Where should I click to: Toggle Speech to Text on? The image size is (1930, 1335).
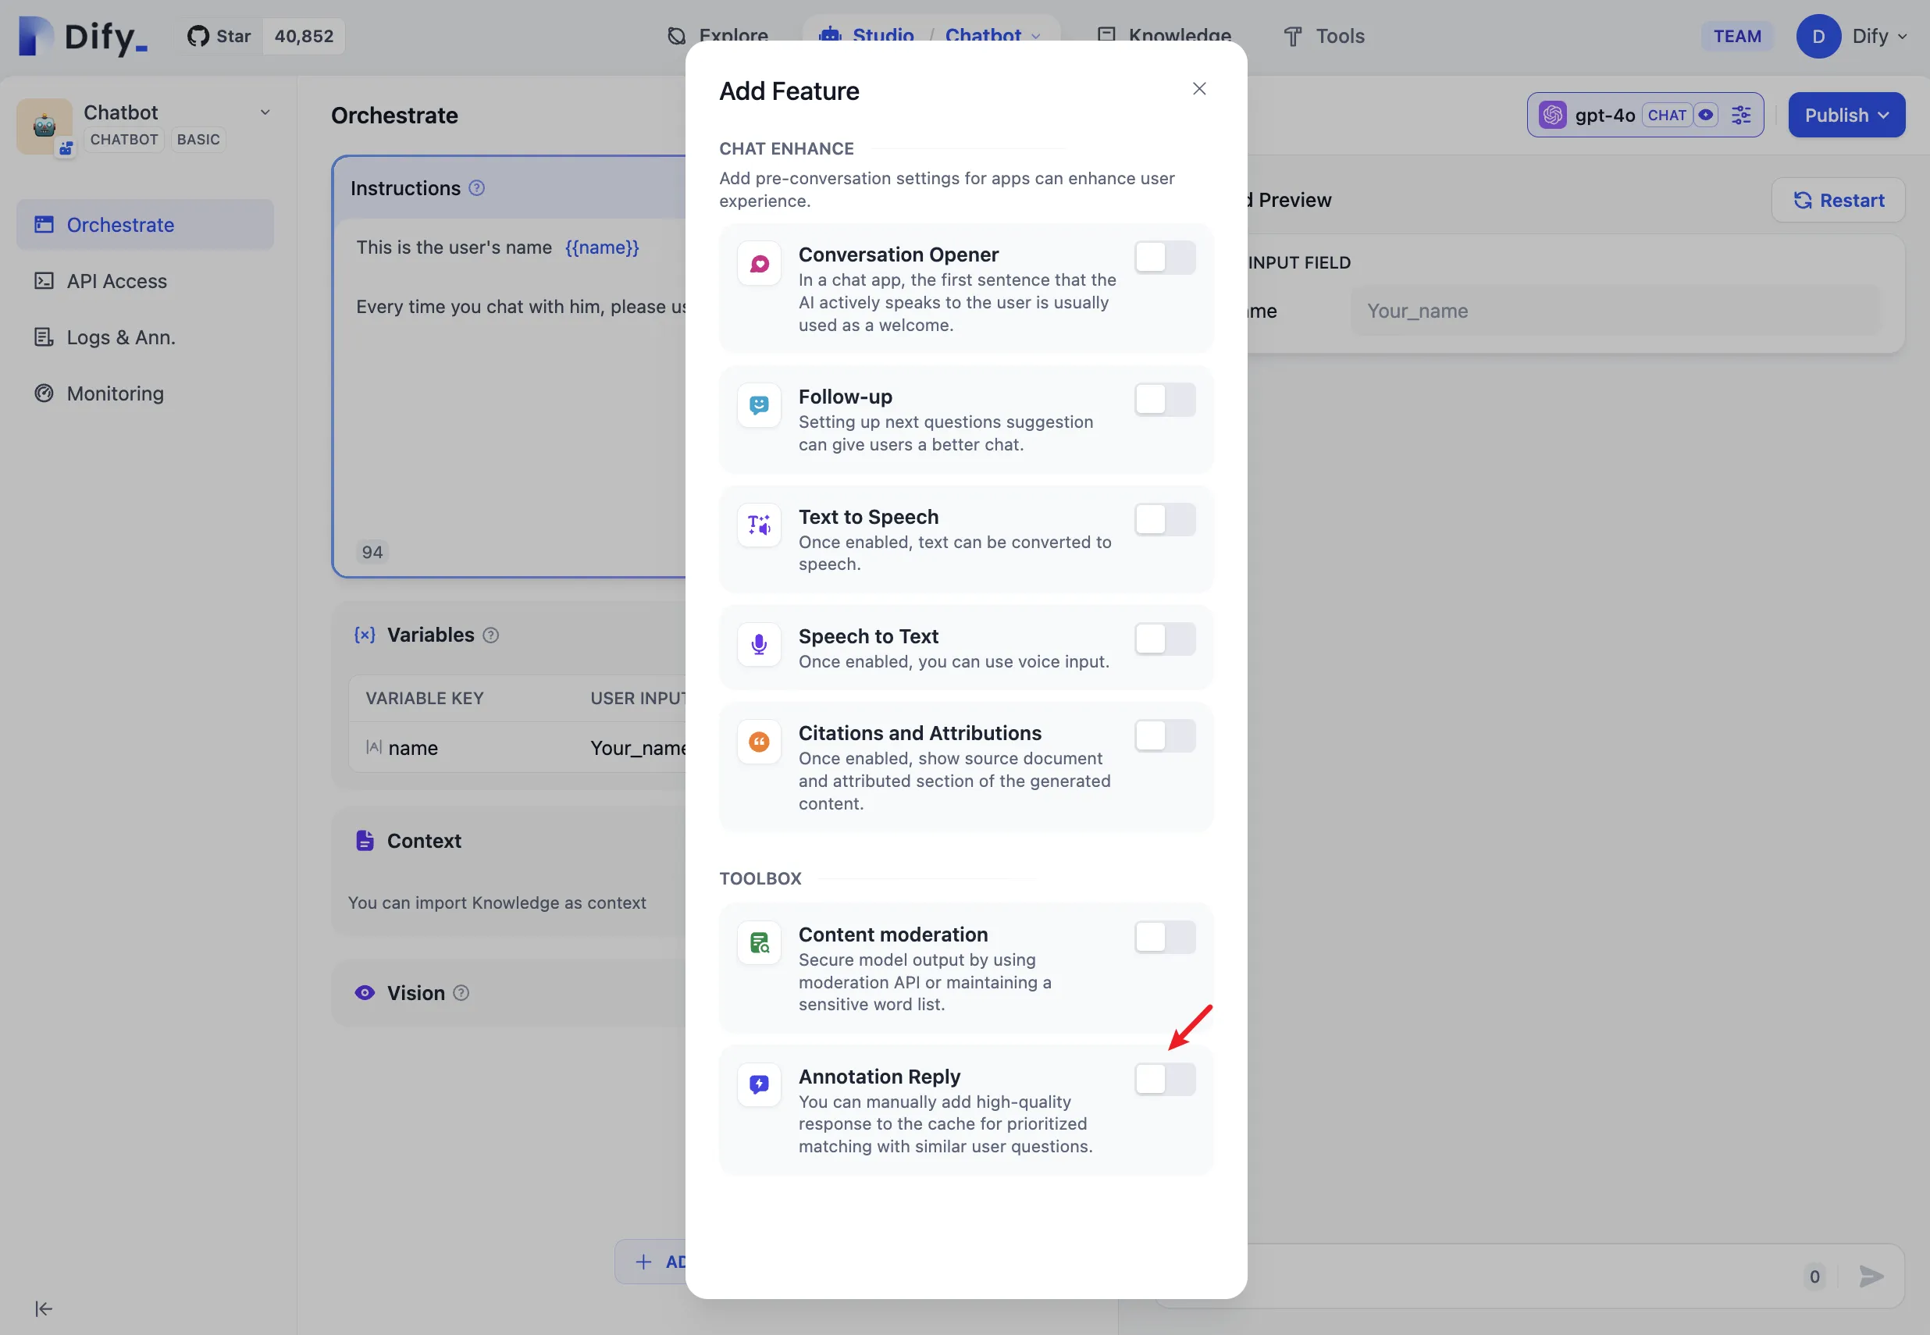point(1165,639)
